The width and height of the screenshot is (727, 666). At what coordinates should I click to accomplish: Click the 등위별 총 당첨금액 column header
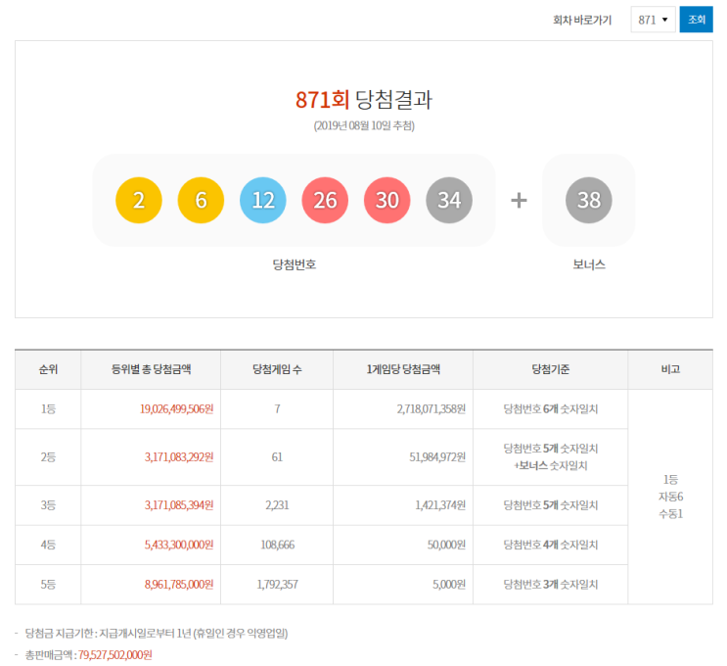click(151, 369)
